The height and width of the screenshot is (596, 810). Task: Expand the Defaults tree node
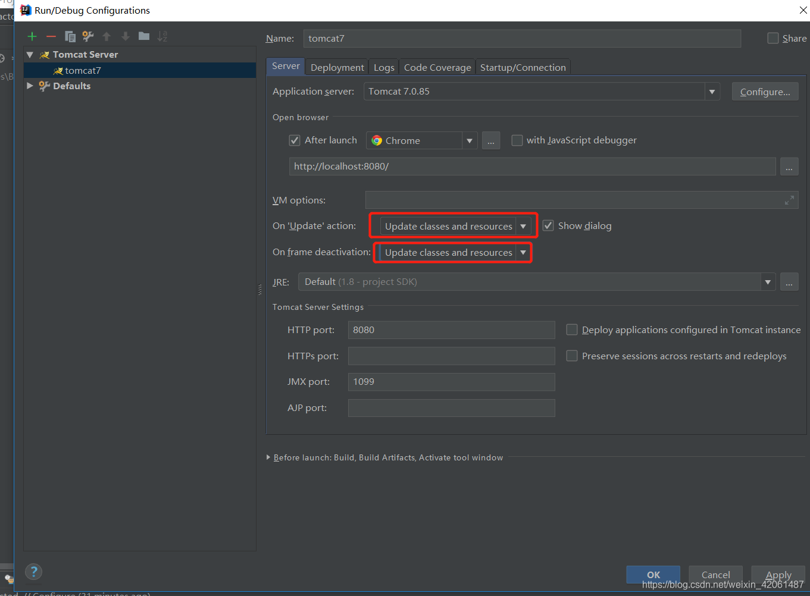tap(30, 86)
